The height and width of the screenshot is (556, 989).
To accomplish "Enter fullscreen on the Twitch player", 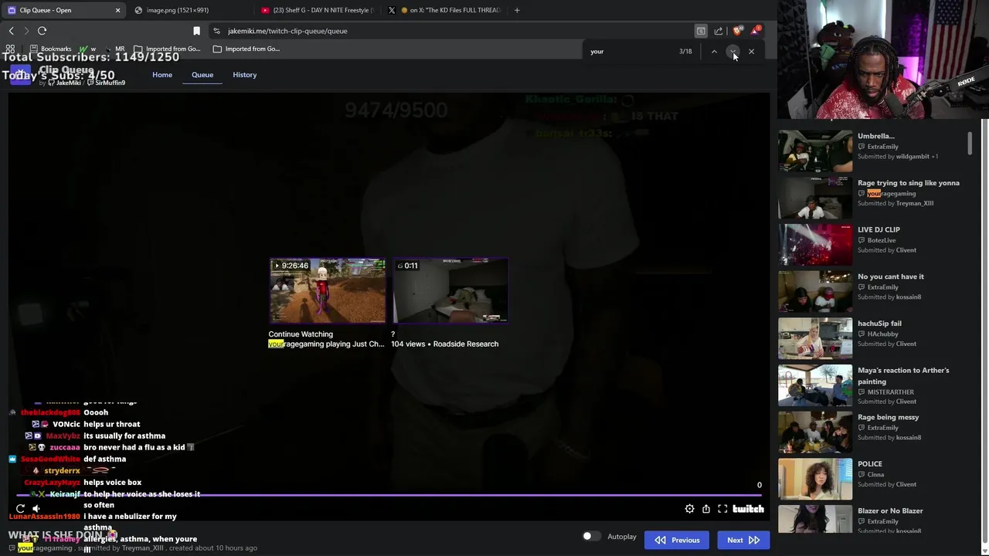I will point(722,509).
